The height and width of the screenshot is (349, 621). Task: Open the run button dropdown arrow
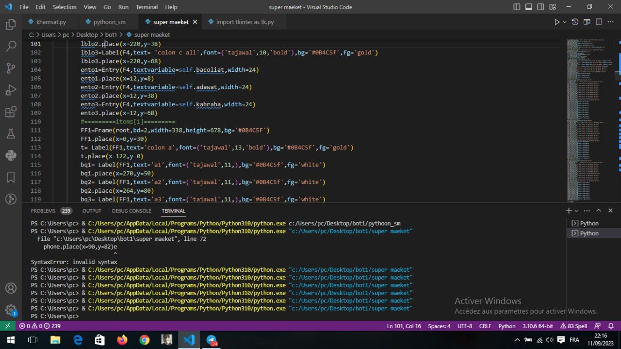tap(565, 22)
